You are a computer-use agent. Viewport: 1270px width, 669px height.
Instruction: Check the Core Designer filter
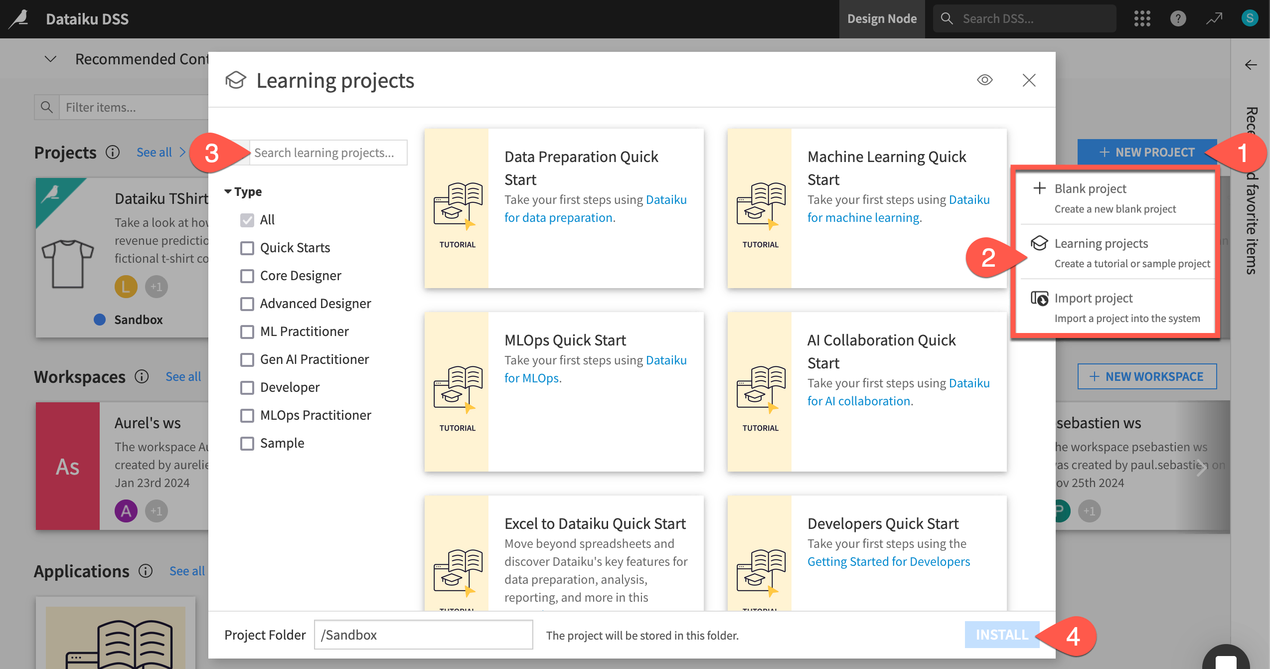pos(247,276)
